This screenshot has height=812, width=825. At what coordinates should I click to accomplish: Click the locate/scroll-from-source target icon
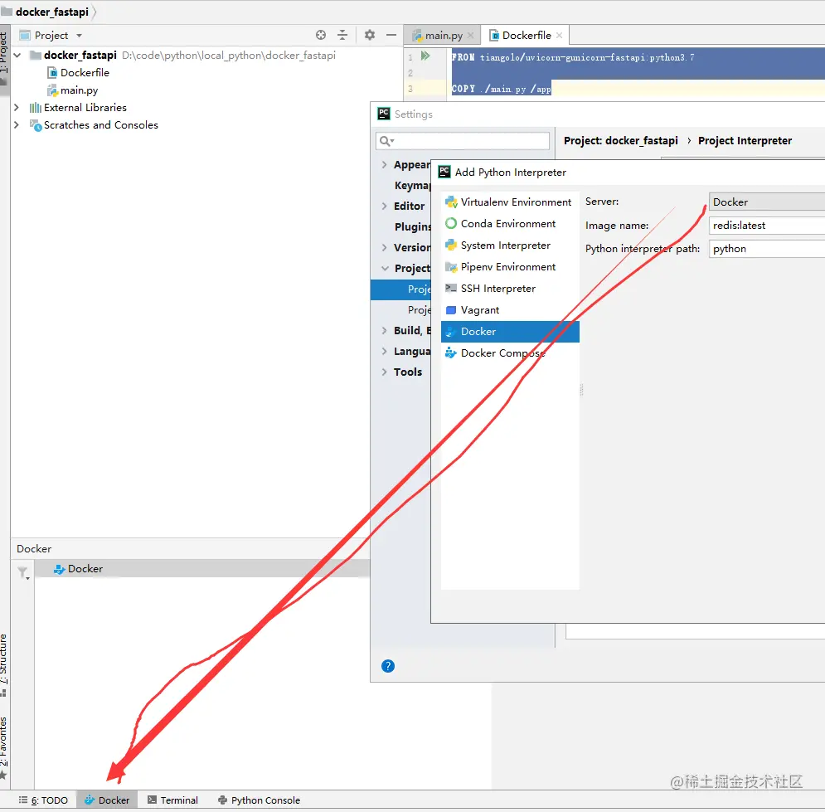point(320,36)
